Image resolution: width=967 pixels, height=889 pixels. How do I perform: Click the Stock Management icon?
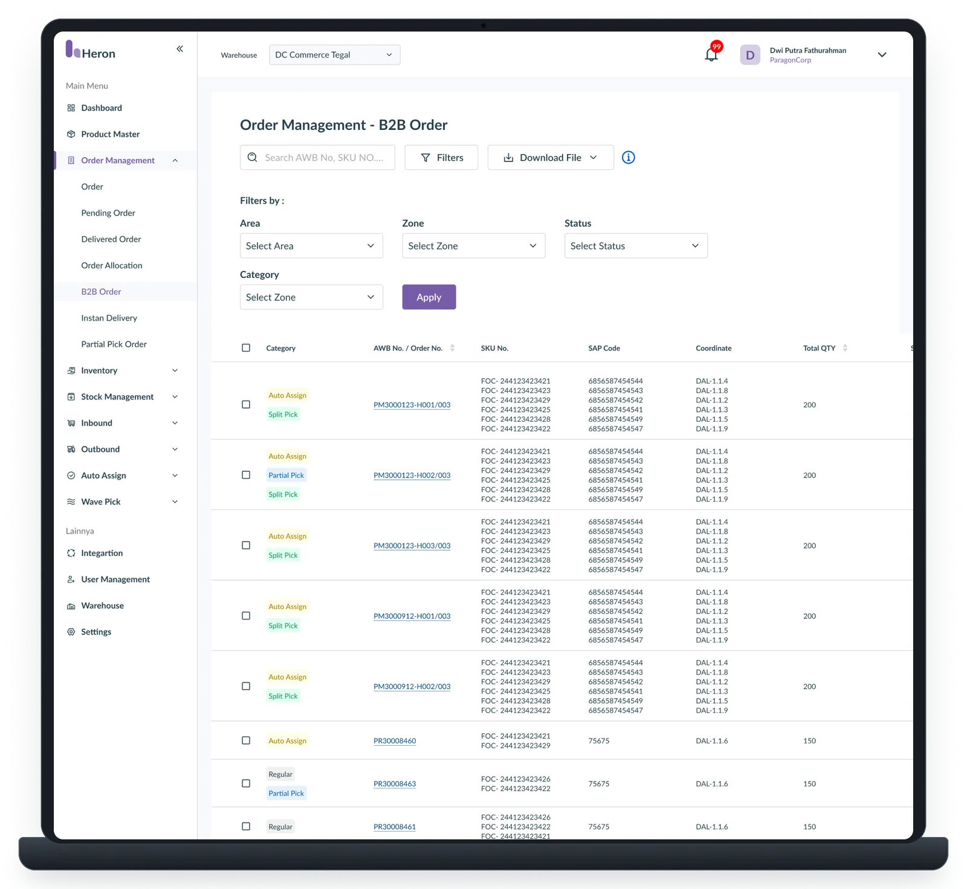click(x=71, y=397)
